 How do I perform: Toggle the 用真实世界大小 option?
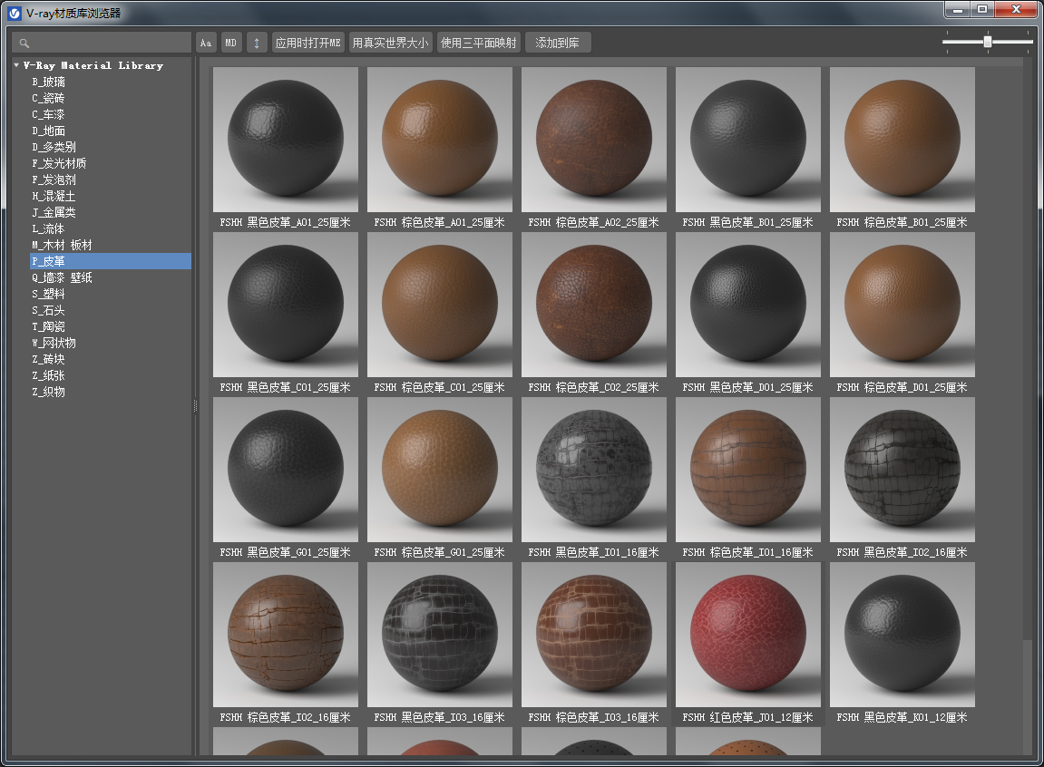(x=391, y=44)
